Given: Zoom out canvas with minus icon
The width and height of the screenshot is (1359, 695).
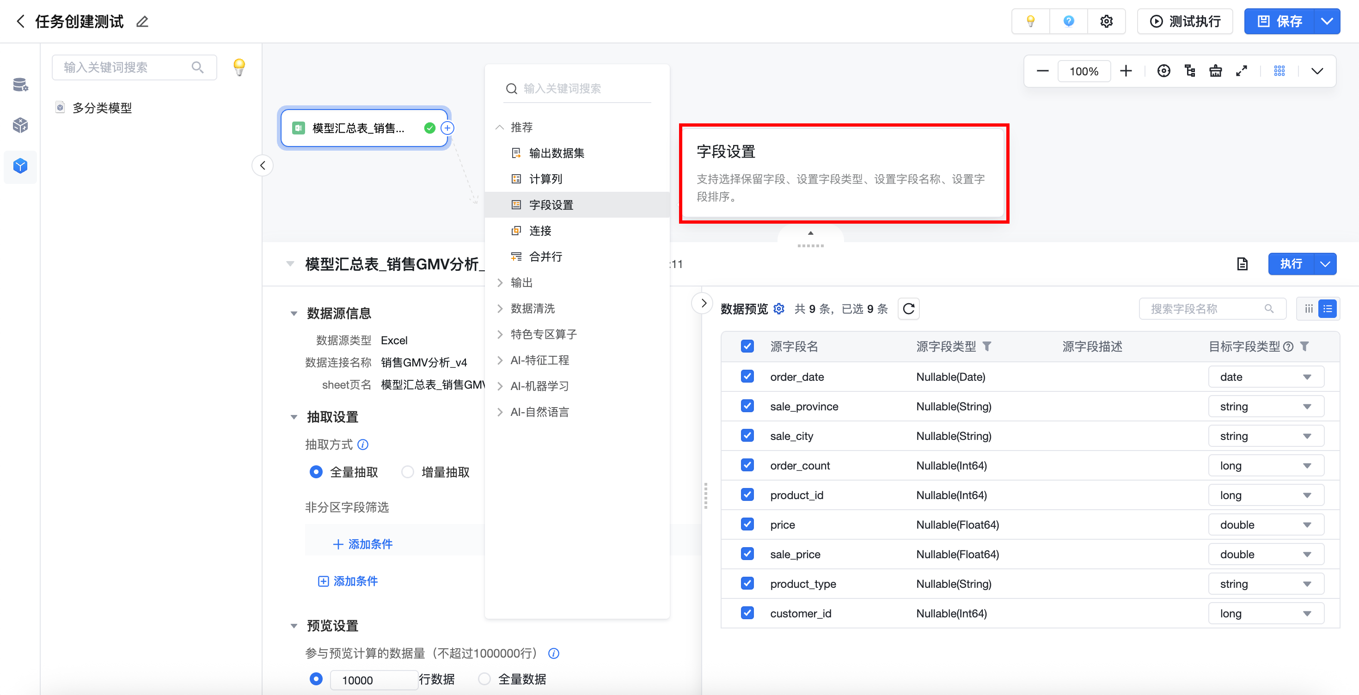Looking at the screenshot, I should 1042,71.
